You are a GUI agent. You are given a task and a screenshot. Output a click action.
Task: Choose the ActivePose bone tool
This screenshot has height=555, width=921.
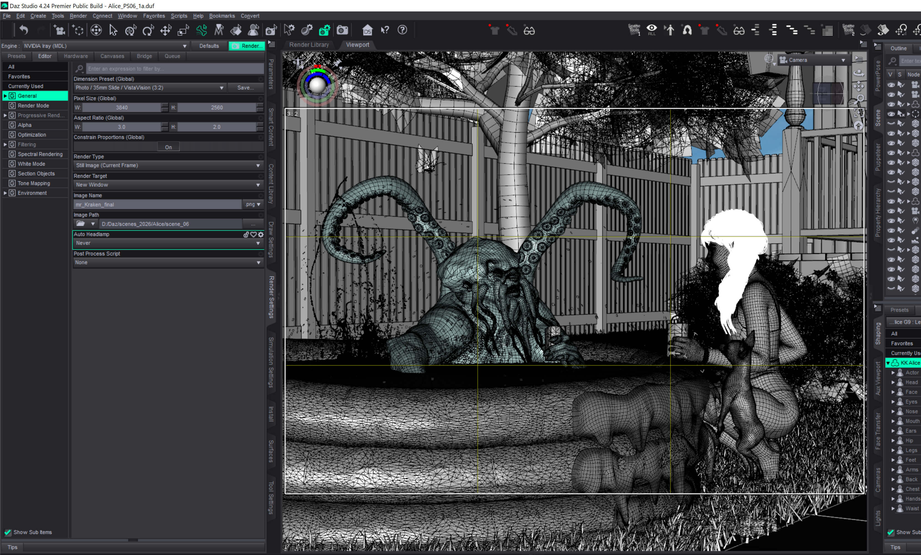click(x=201, y=30)
